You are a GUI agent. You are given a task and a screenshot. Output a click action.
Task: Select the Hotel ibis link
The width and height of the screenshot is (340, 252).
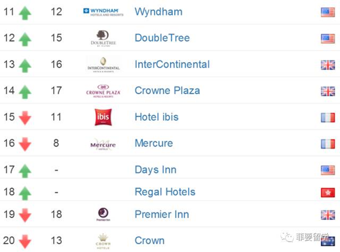156,117
